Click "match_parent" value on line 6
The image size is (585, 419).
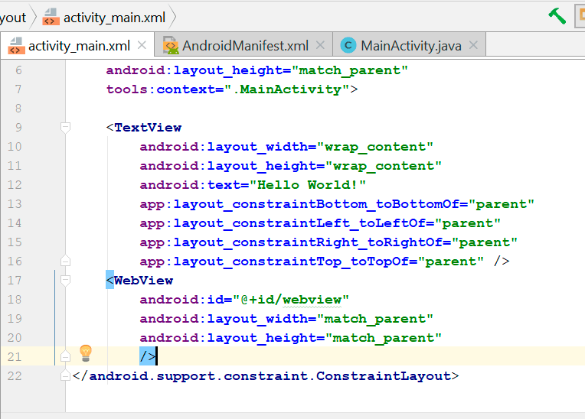point(350,70)
